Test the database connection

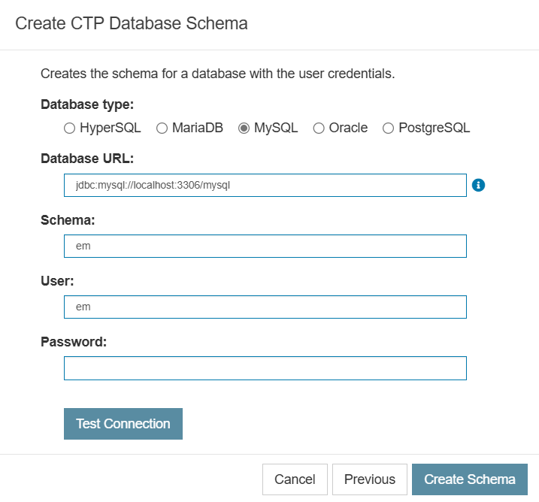click(123, 424)
